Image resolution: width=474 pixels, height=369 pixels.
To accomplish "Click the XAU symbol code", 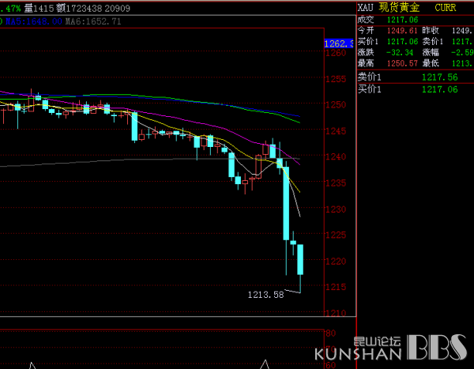I will [x=365, y=7].
